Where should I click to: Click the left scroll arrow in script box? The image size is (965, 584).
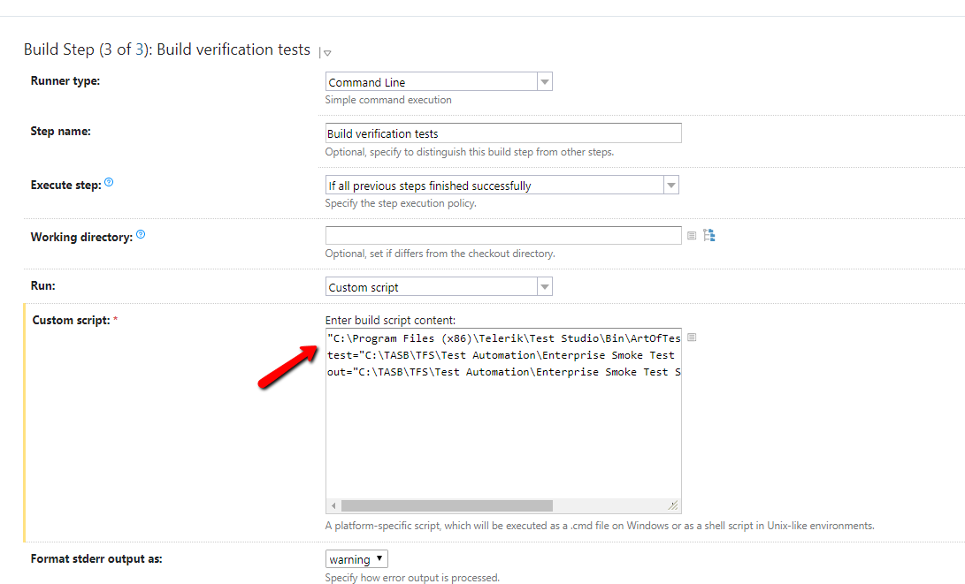(x=333, y=506)
